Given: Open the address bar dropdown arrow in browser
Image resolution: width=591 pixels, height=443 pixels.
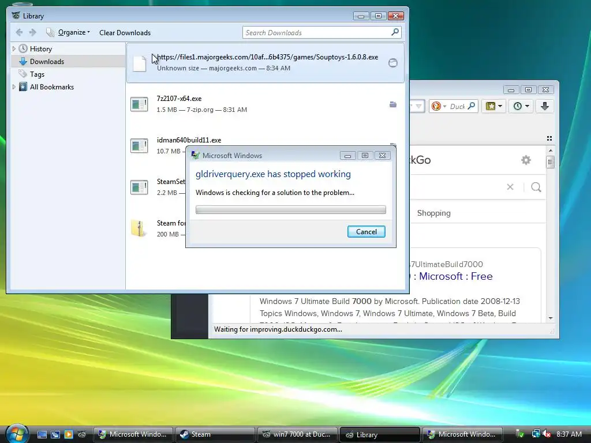Looking at the screenshot, I should 418,107.
